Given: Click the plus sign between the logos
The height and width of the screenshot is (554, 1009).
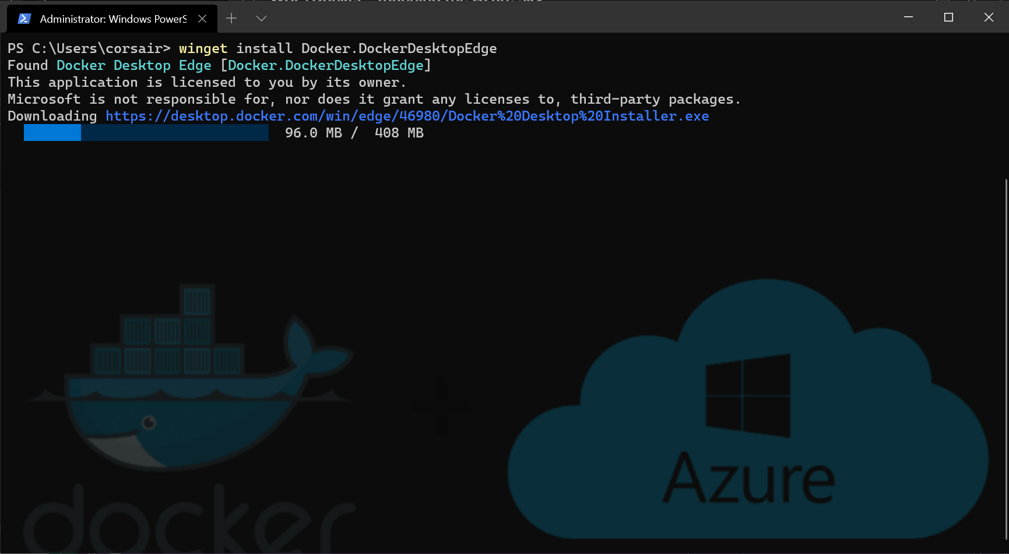Looking at the screenshot, I should coord(441,406).
